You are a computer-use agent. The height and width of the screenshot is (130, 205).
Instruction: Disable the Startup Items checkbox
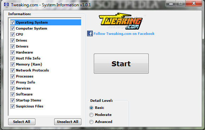12,100
